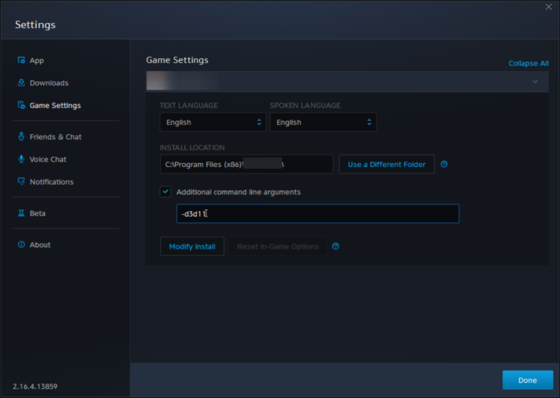
Task: Click the Game Settings heading text
Action: pyautogui.click(x=177, y=60)
